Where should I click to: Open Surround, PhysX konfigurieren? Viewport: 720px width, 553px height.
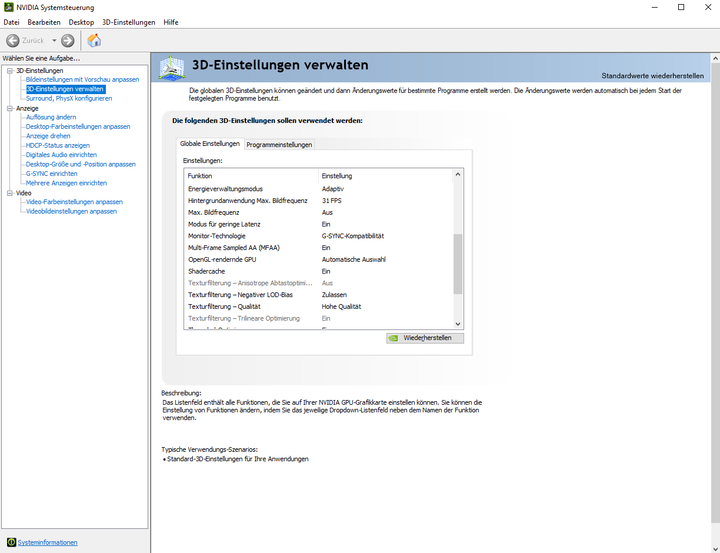click(x=69, y=98)
